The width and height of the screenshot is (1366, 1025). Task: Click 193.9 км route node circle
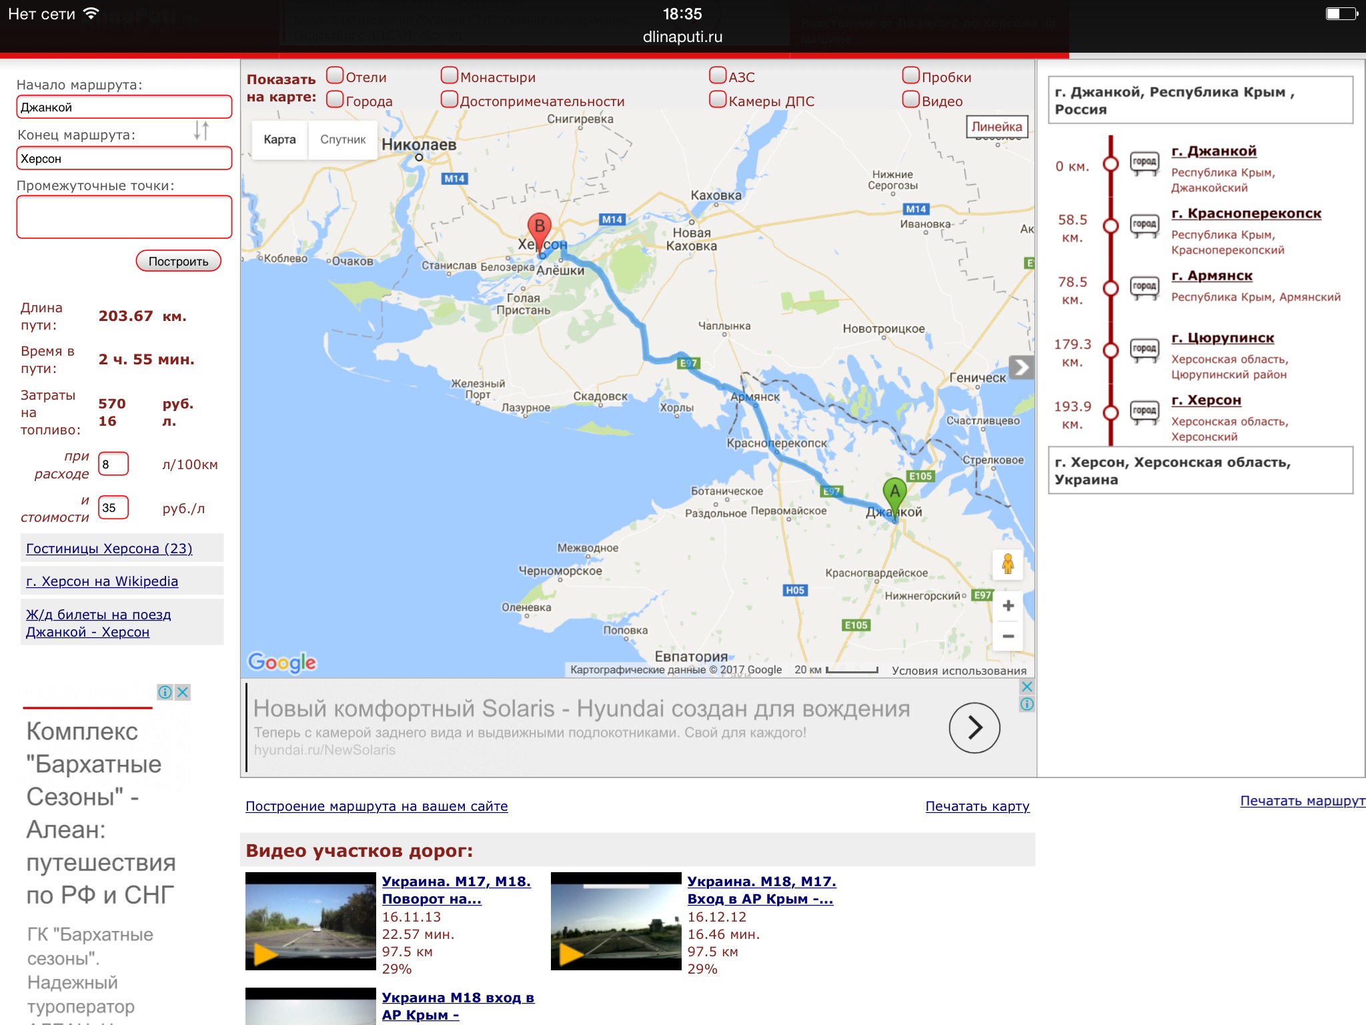1111,412
